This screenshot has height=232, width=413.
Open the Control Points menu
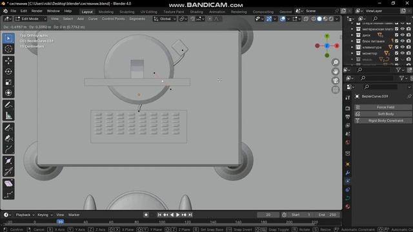(x=114, y=19)
